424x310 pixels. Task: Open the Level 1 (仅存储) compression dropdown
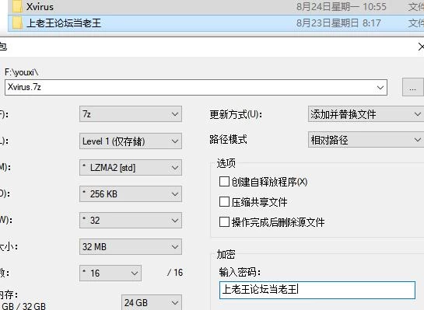tap(131, 141)
